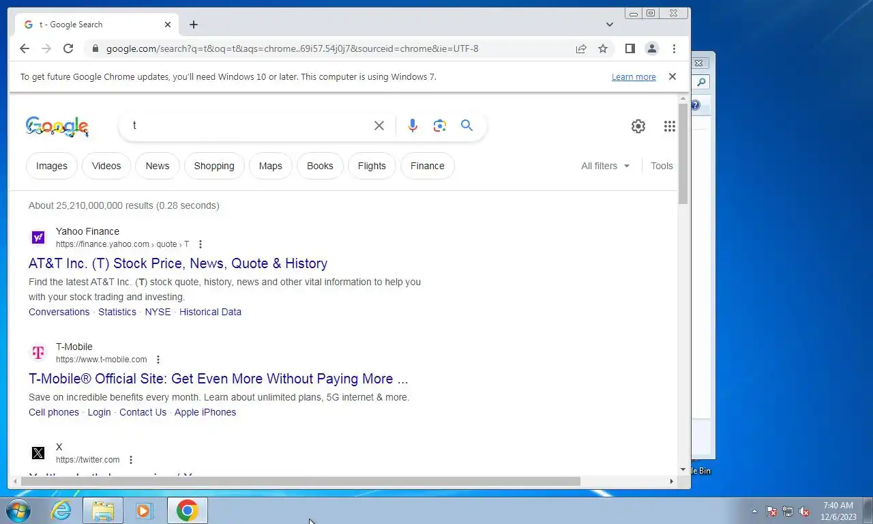This screenshot has height=524, width=873.
Task: Open the Google apps grid
Action: tap(670, 126)
